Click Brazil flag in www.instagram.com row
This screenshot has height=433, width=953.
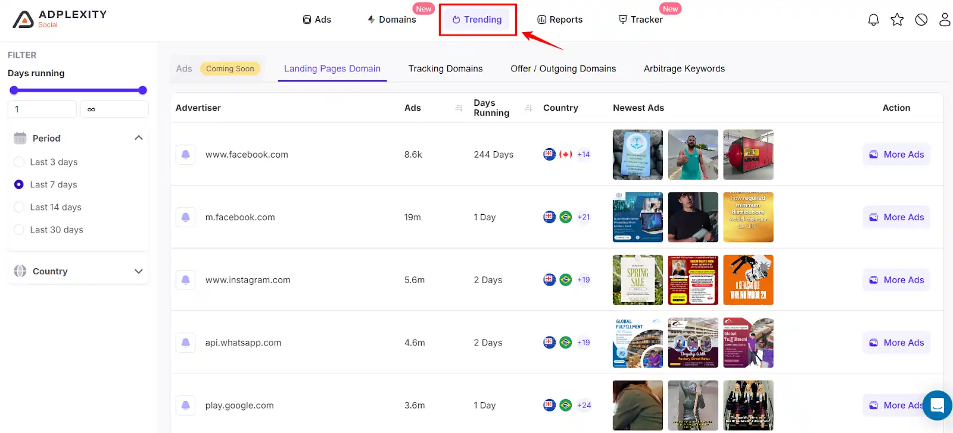(x=566, y=280)
